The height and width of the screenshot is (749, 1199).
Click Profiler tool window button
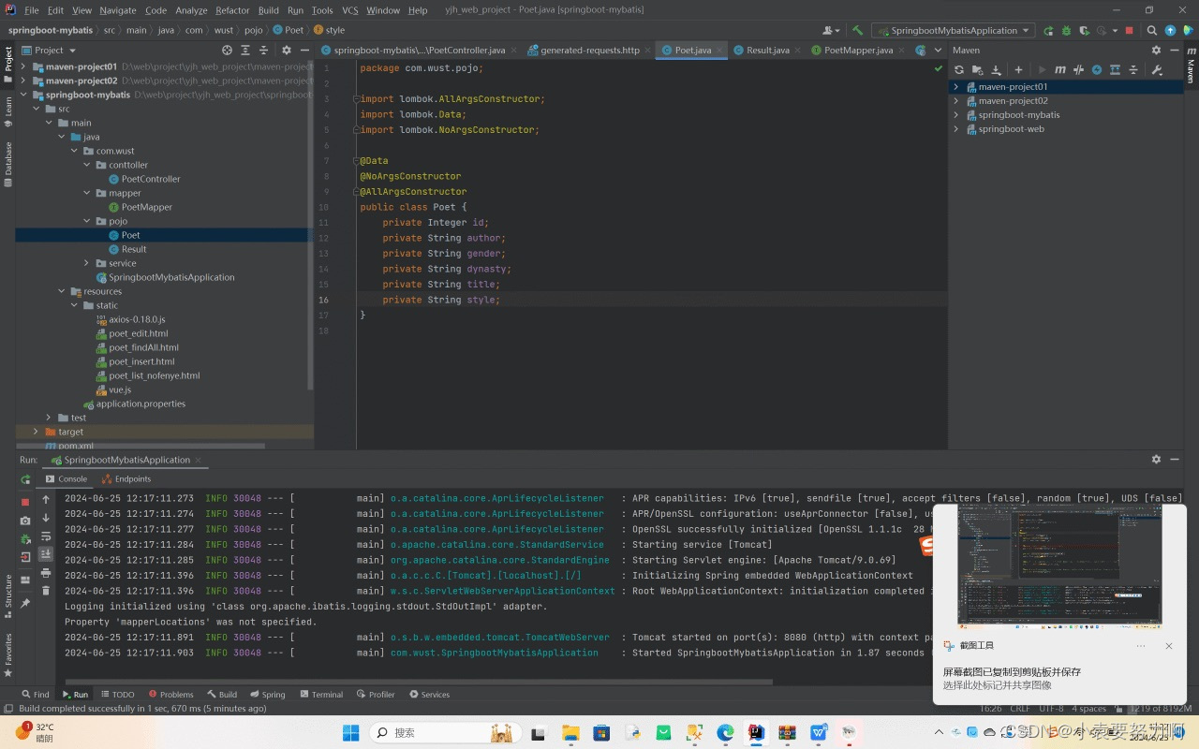point(376,695)
